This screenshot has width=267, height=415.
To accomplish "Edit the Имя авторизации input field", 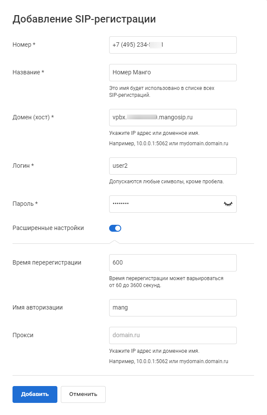I will pyautogui.click(x=173, y=308).
